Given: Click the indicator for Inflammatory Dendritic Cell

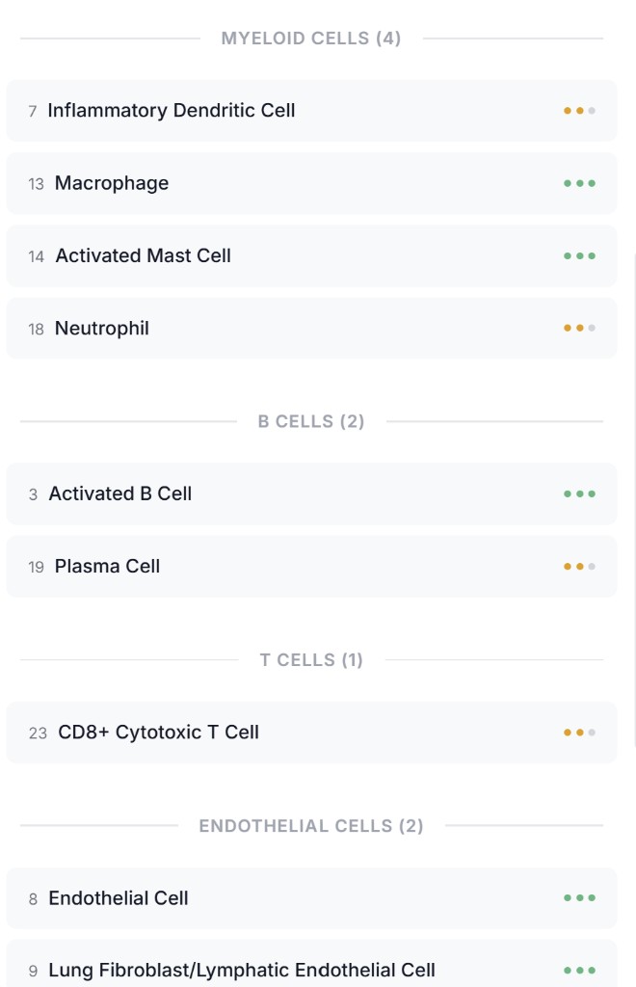Looking at the screenshot, I should click(579, 110).
